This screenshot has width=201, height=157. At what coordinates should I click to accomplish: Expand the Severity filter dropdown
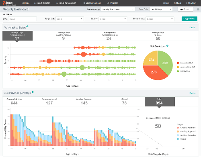coord(113,19)
